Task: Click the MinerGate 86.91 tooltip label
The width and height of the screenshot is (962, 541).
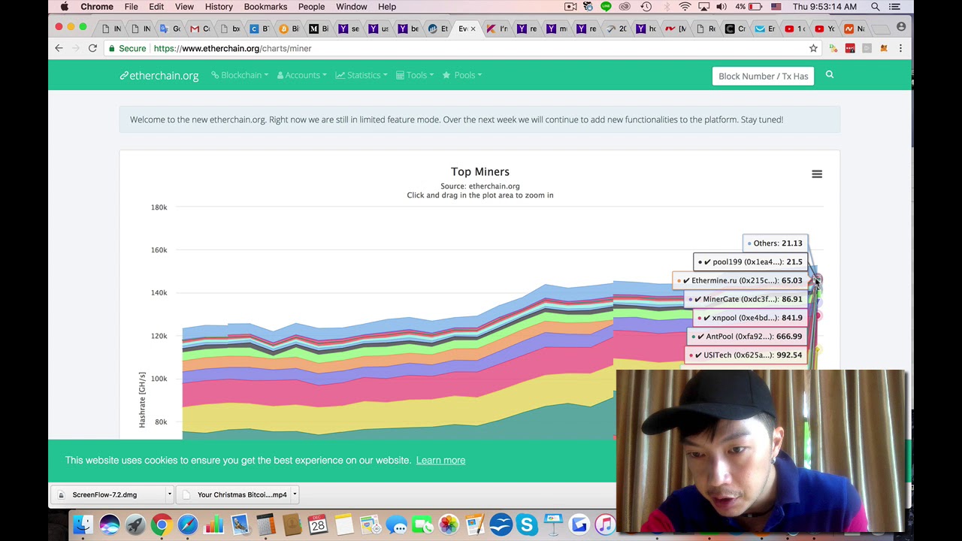Action: point(746,299)
